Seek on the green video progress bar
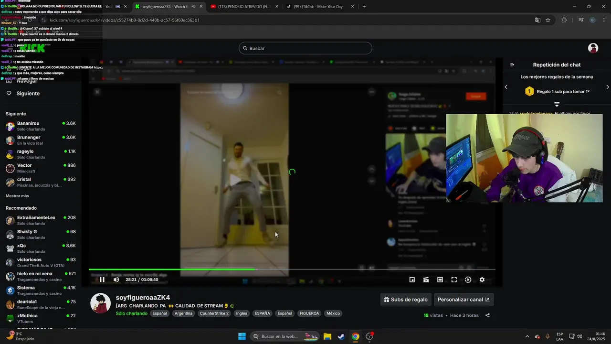The height and width of the screenshot is (344, 611). point(292,269)
